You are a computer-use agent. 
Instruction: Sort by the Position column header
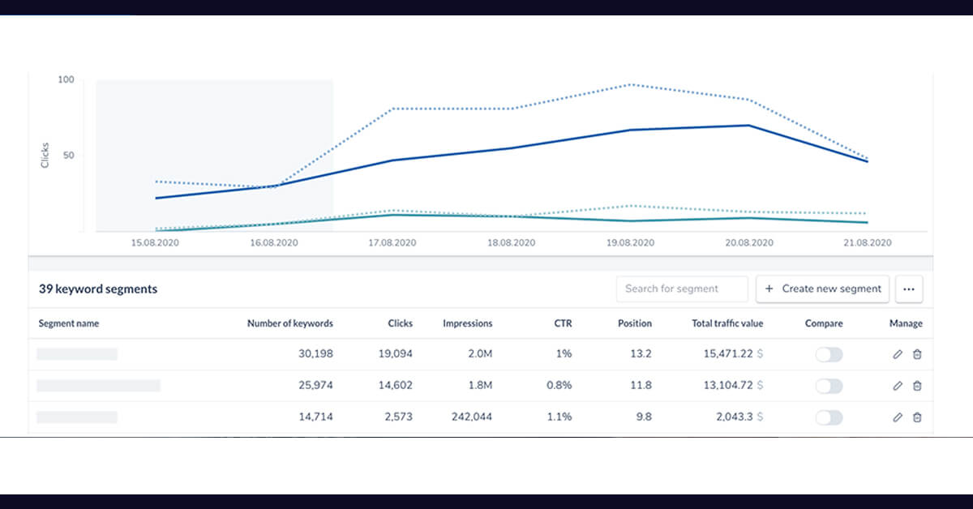click(635, 323)
